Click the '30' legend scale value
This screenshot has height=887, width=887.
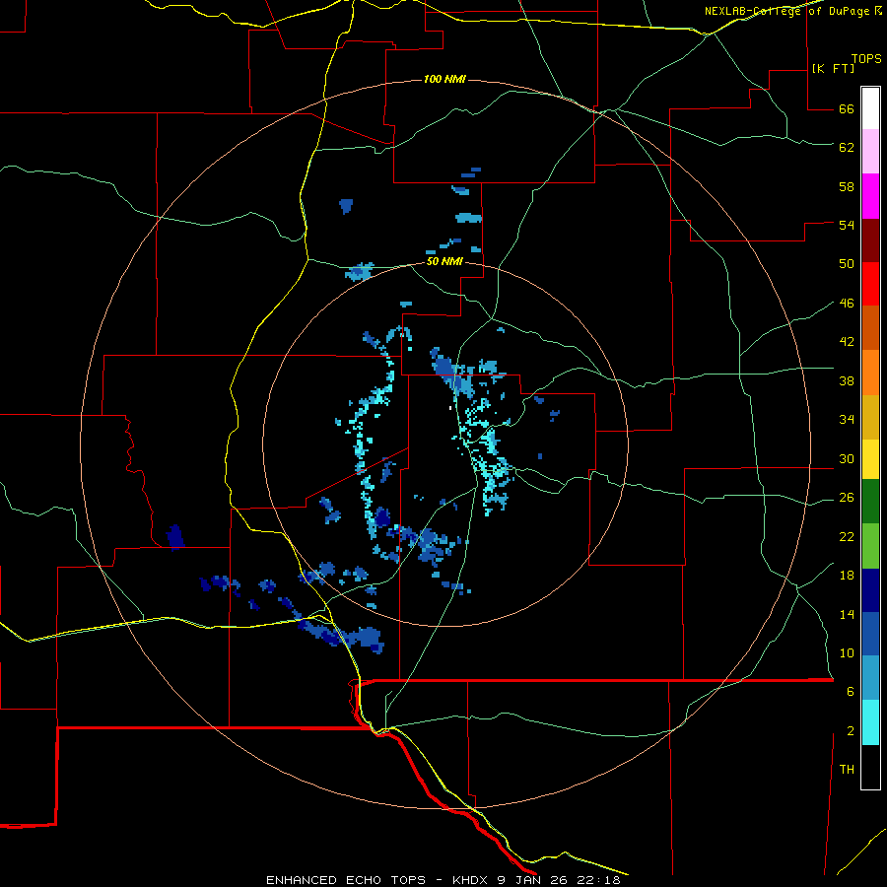point(847,458)
